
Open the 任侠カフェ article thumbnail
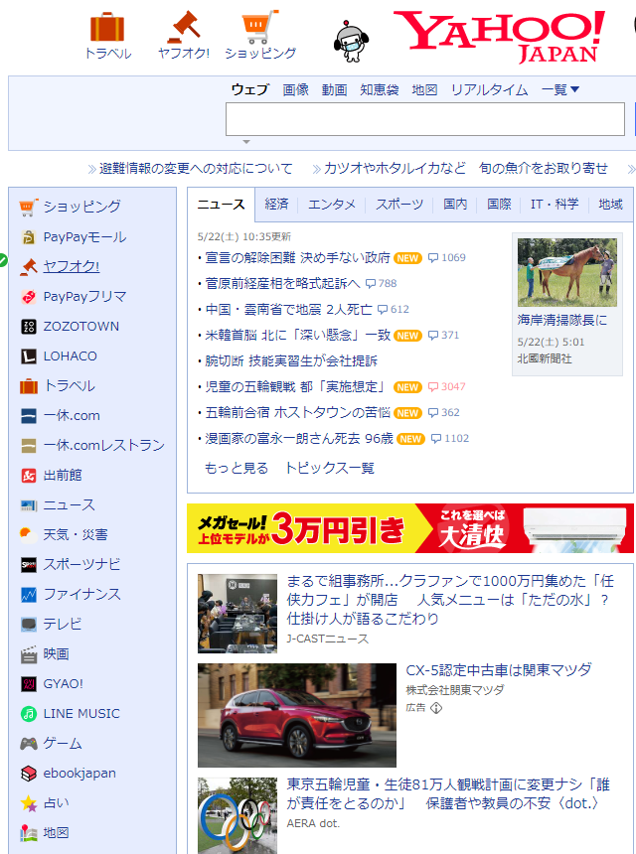point(238,614)
